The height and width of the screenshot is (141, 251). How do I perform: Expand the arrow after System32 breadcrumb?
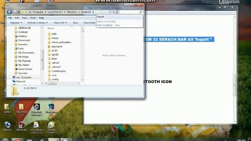pyautogui.click(x=93, y=12)
